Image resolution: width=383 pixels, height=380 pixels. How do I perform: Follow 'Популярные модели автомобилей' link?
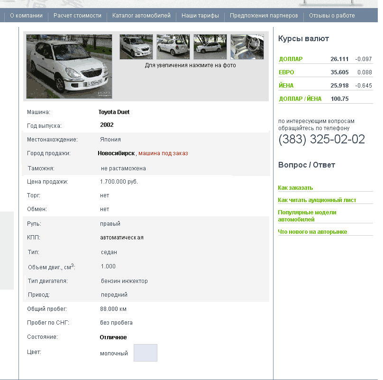point(307,216)
